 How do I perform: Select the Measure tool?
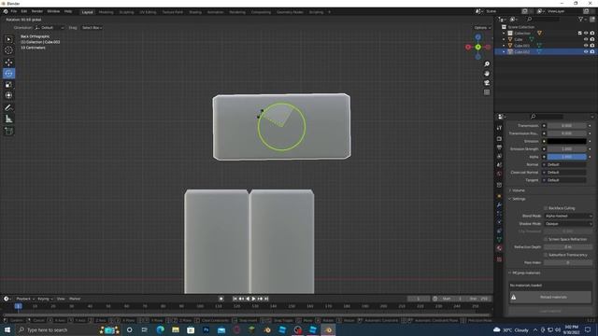click(8, 119)
